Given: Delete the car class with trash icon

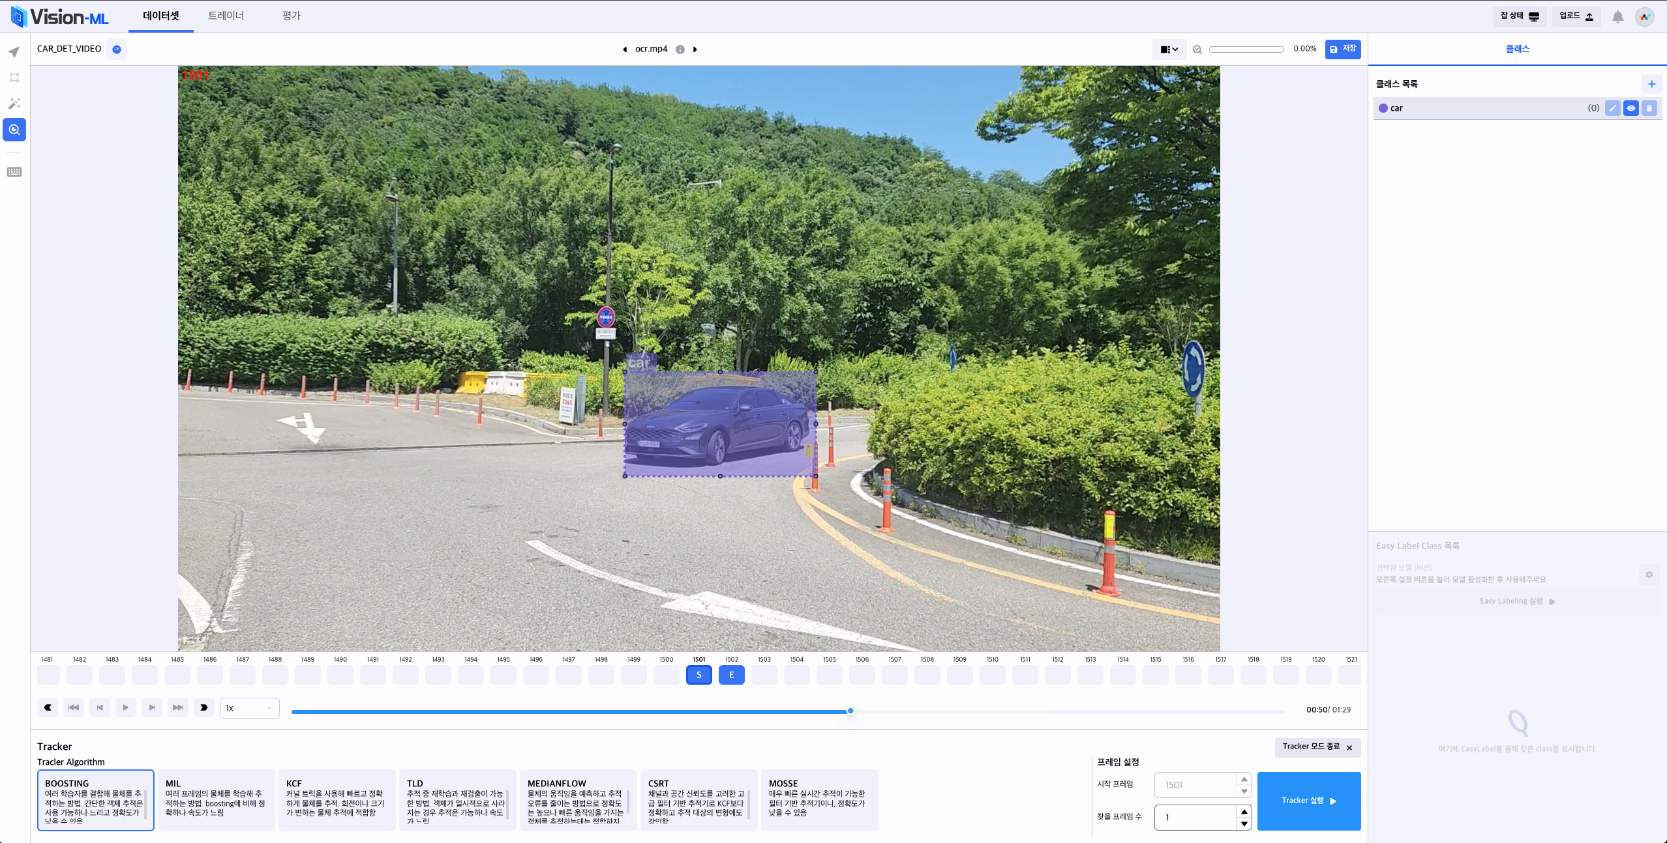Looking at the screenshot, I should 1649,108.
